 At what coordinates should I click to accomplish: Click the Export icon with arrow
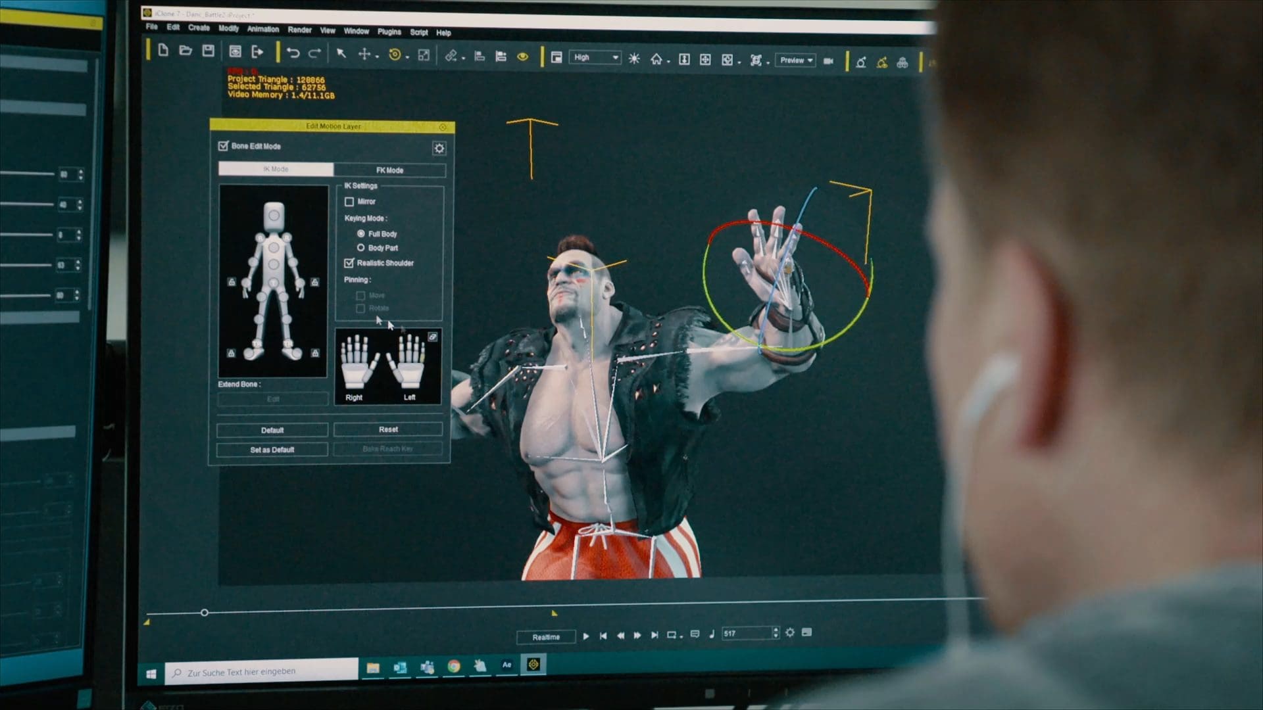coord(257,52)
